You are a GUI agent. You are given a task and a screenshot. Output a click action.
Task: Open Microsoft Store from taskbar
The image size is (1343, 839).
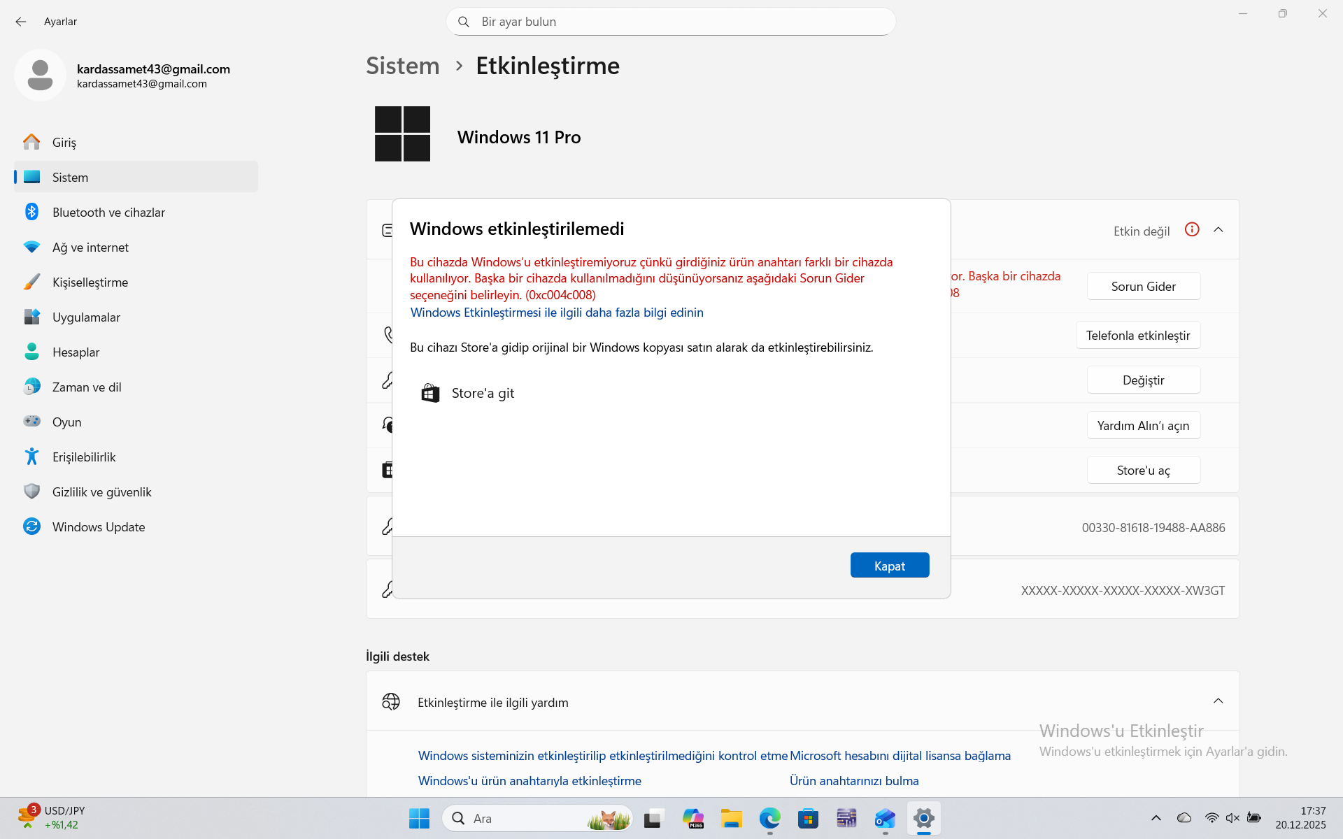coord(808,818)
